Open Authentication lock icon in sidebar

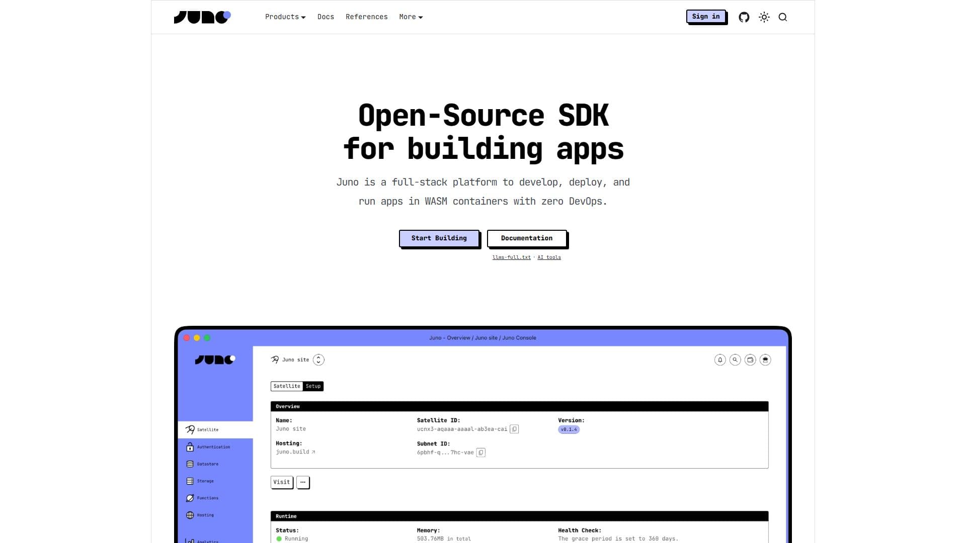190,447
